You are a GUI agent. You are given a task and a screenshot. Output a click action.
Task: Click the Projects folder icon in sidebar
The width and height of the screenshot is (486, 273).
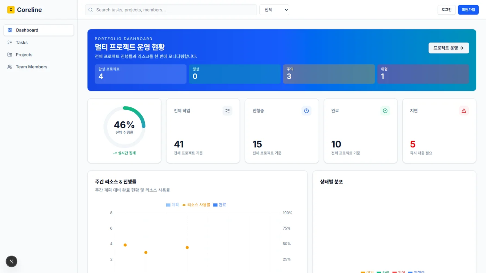coord(10,55)
